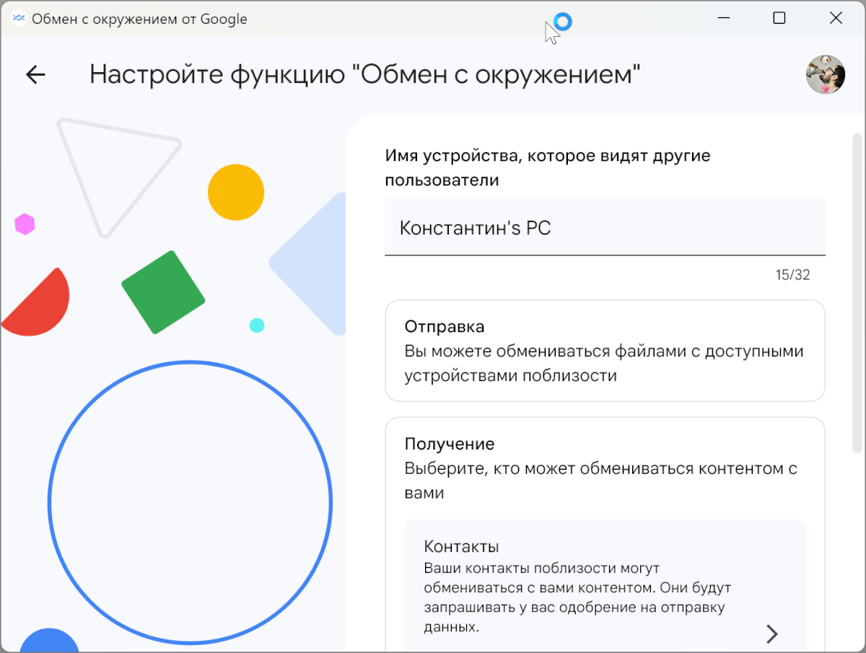Open the user profile avatar
866x653 pixels.
point(826,74)
